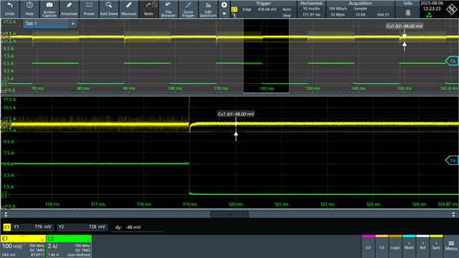Click the Rohde & Schwarz logo icon
Image resolution: width=459 pixels, height=258 pixels.
(x=451, y=9)
